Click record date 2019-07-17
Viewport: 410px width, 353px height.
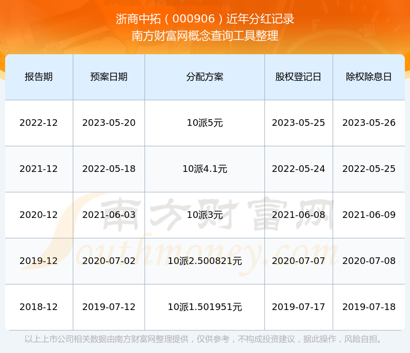(x=298, y=307)
